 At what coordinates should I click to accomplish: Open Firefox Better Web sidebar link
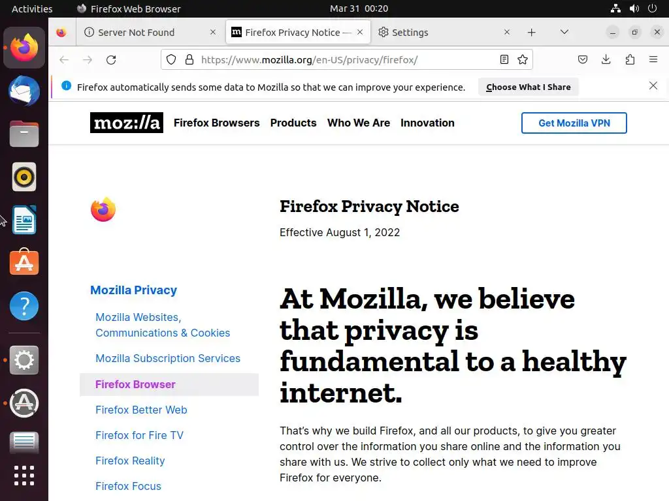tap(141, 410)
